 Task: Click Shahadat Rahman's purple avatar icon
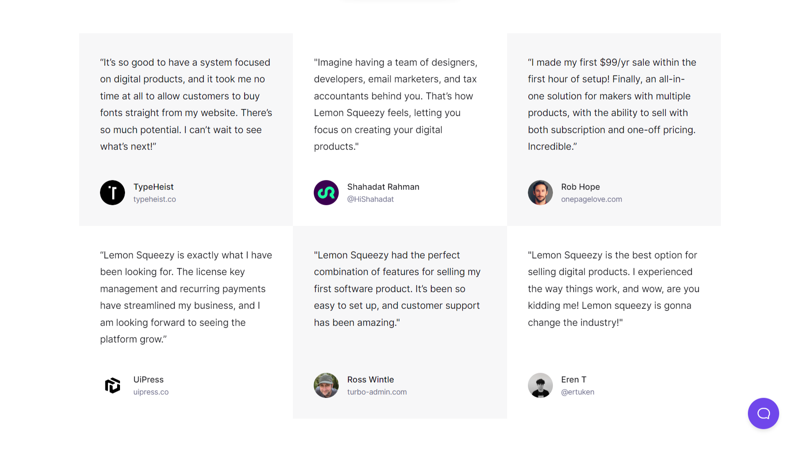click(x=326, y=193)
